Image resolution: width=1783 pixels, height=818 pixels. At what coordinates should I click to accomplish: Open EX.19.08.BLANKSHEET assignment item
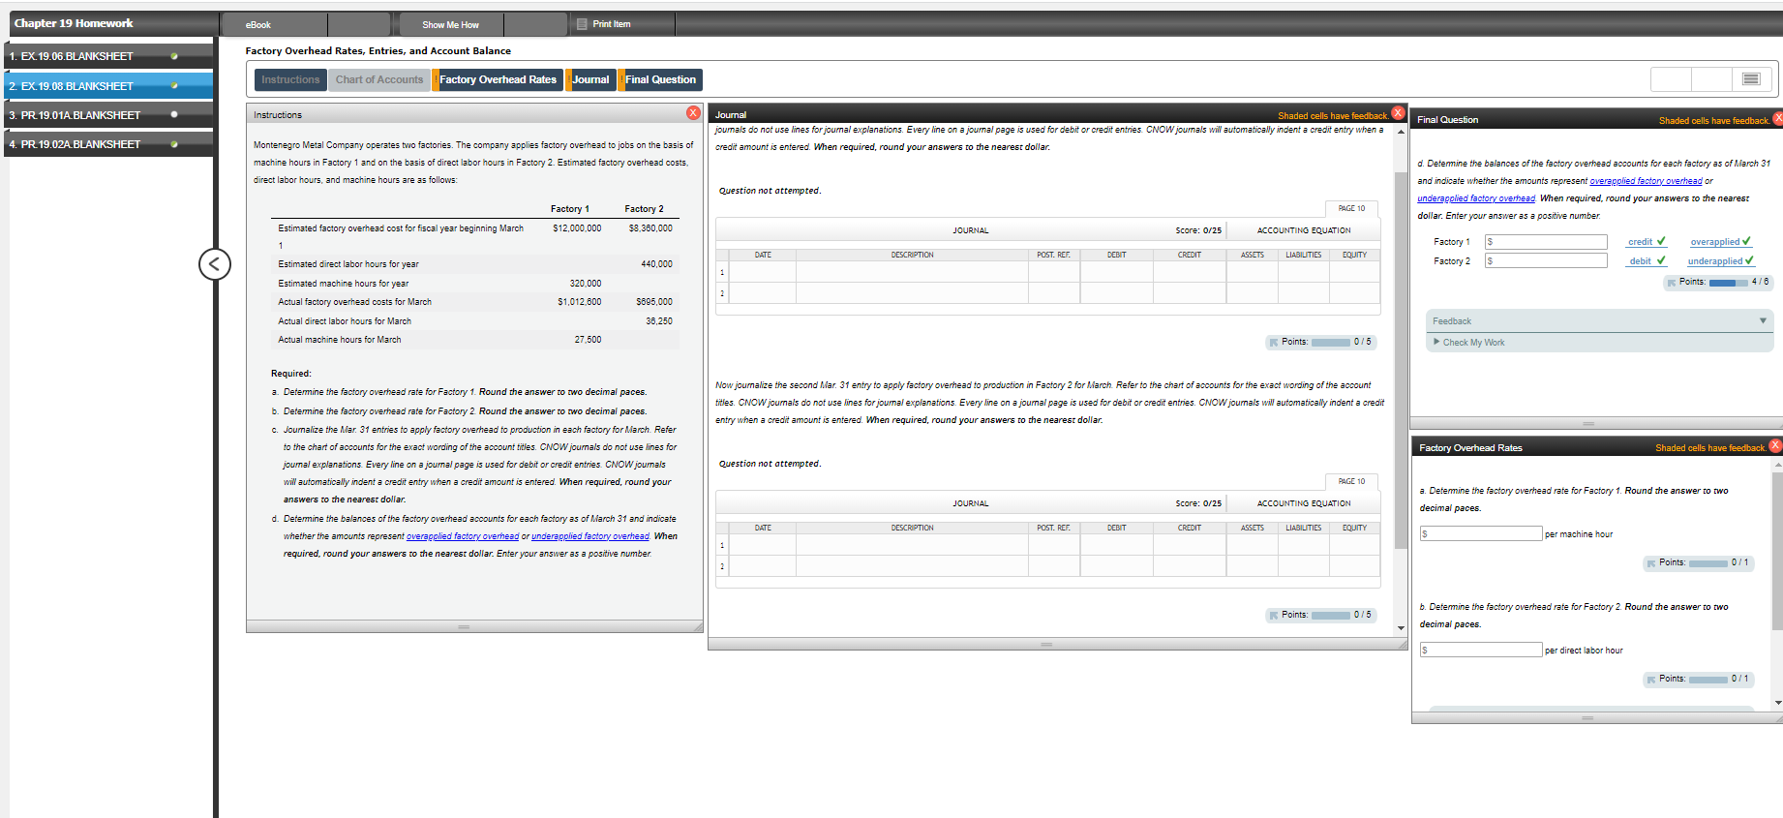[108, 86]
